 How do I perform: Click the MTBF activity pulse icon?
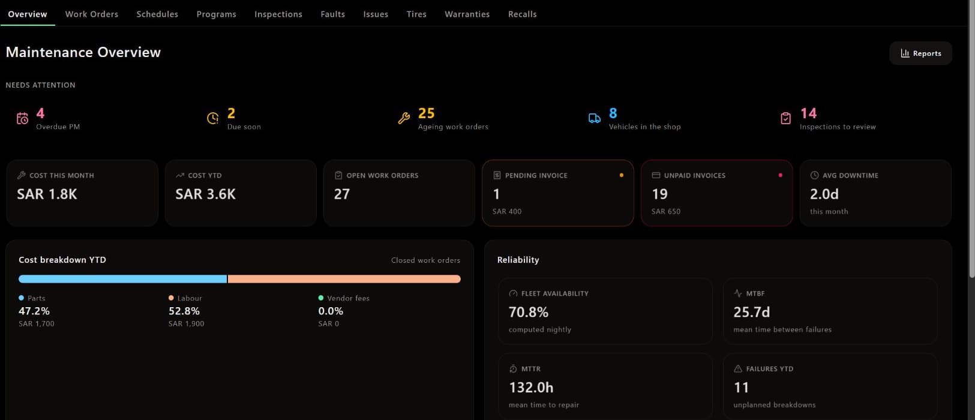click(738, 293)
